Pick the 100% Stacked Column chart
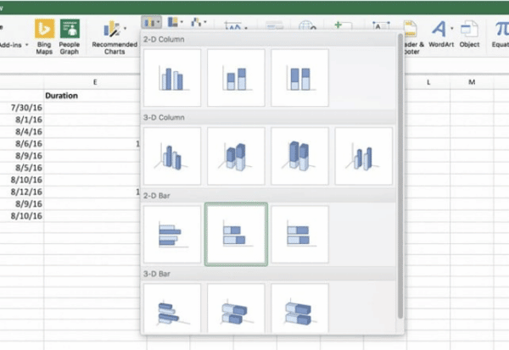 [x=299, y=78]
